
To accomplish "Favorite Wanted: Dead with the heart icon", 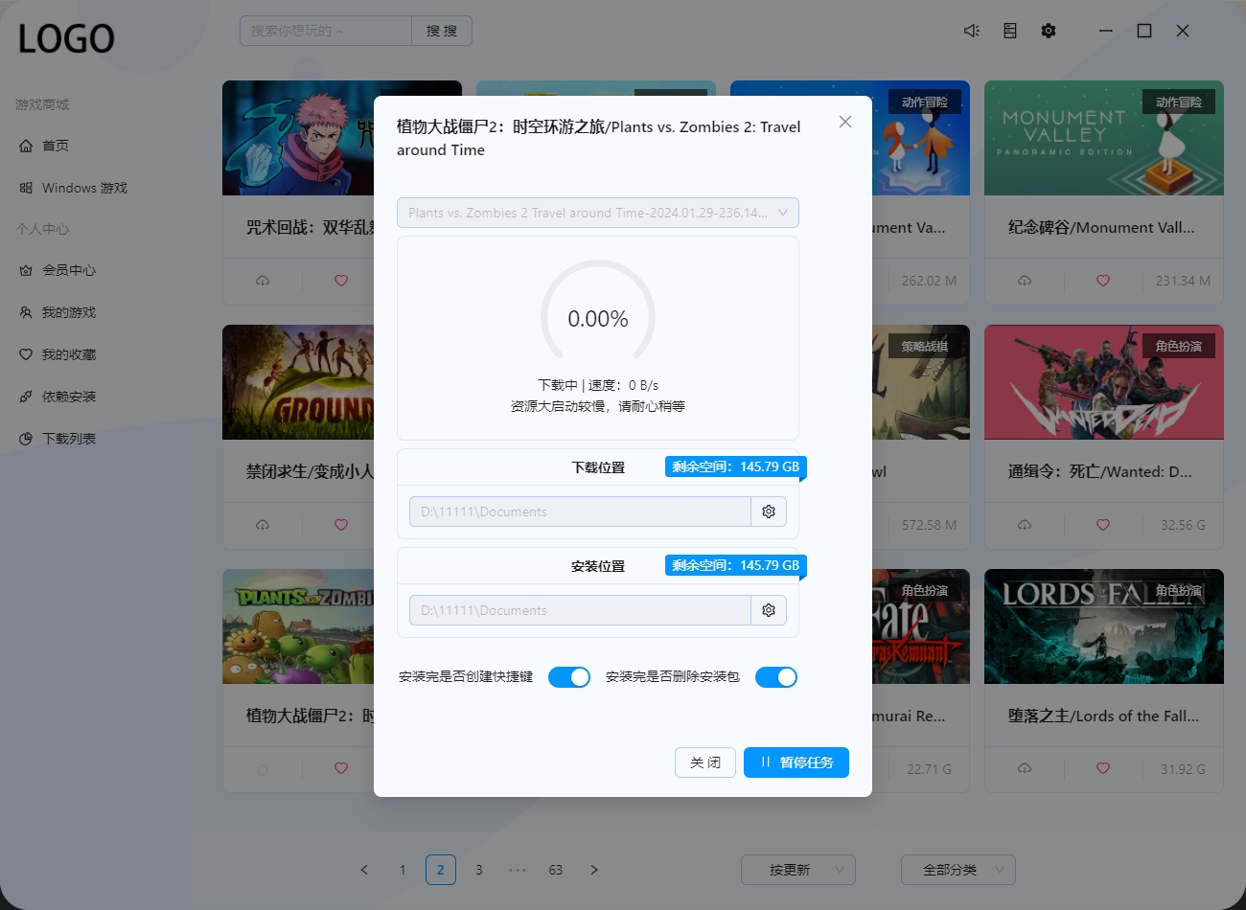I will (x=1103, y=525).
